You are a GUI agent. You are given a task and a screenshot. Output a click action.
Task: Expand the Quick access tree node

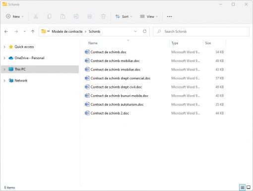pos(4,47)
